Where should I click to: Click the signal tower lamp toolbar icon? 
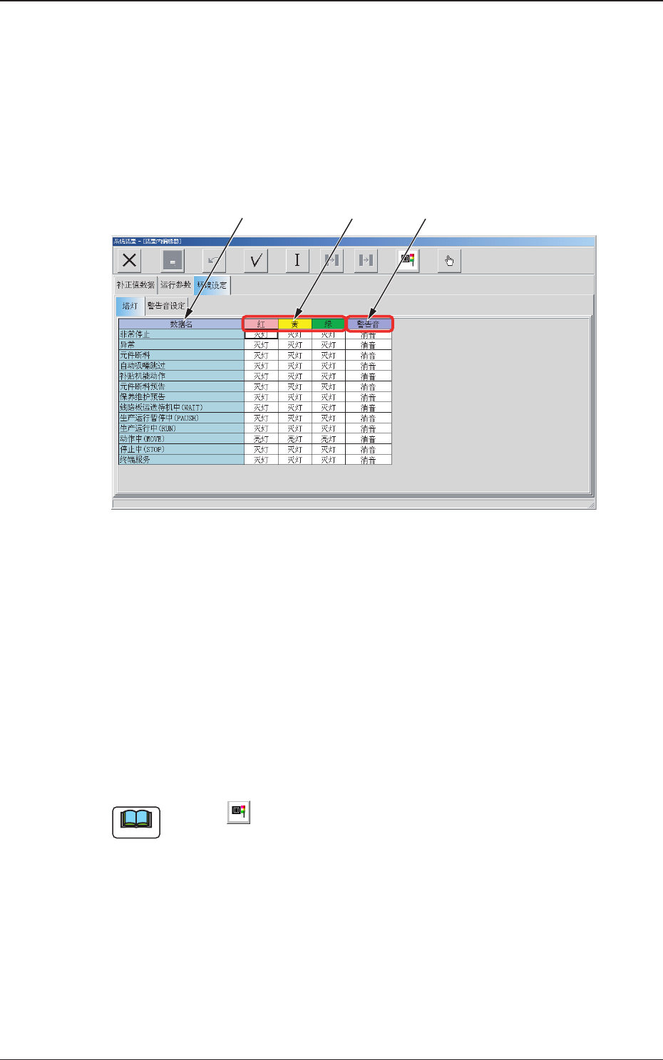click(408, 260)
